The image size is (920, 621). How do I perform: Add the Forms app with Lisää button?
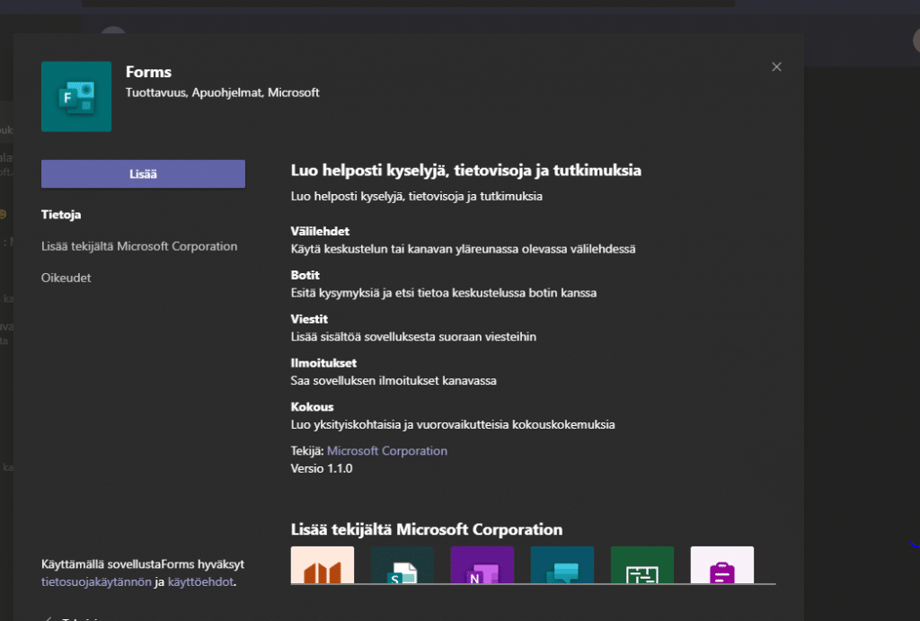coord(143,173)
